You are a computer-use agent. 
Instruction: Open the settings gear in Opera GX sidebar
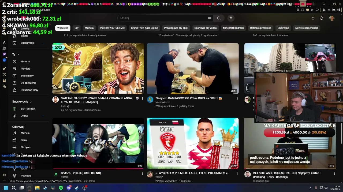pyautogui.click(x=4, y=86)
